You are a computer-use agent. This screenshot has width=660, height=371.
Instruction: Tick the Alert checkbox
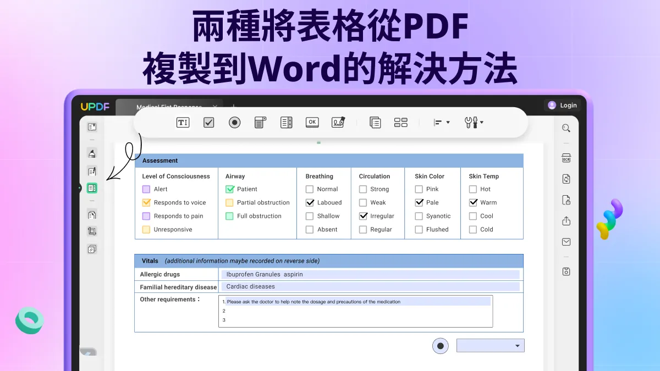click(x=146, y=189)
